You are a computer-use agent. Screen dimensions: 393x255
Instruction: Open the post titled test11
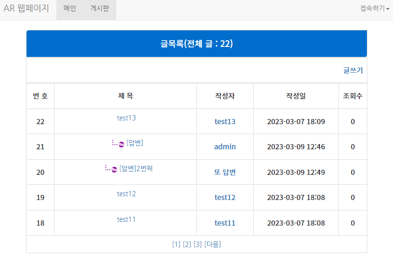coord(126,219)
